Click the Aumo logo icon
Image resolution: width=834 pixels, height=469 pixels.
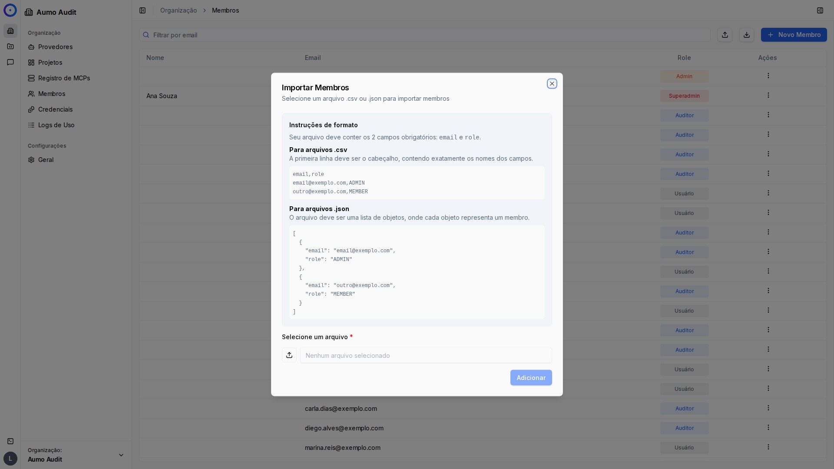(10, 10)
